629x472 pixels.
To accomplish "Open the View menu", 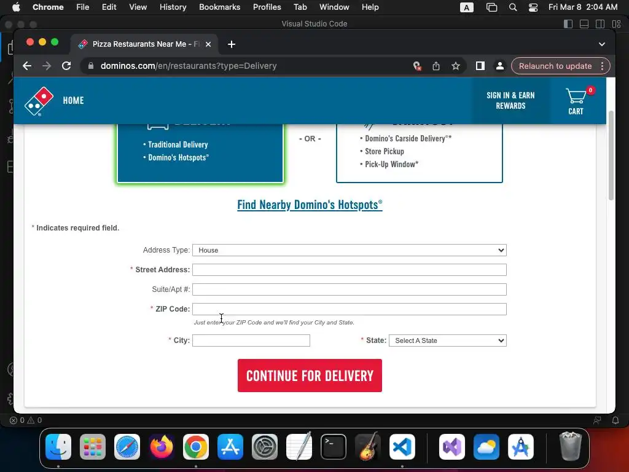I will pyautogui.click(x=138, y=7).
